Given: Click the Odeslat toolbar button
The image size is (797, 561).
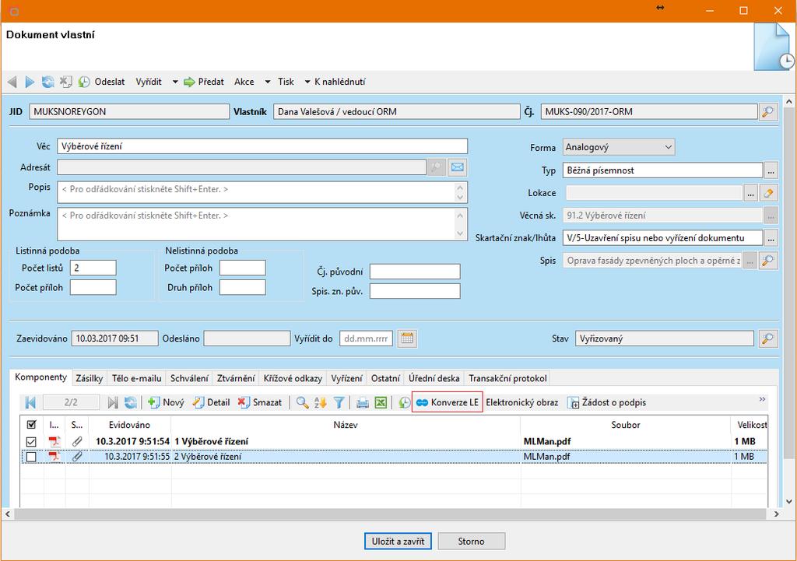Looking at the screenshot, I should point(109,82).
